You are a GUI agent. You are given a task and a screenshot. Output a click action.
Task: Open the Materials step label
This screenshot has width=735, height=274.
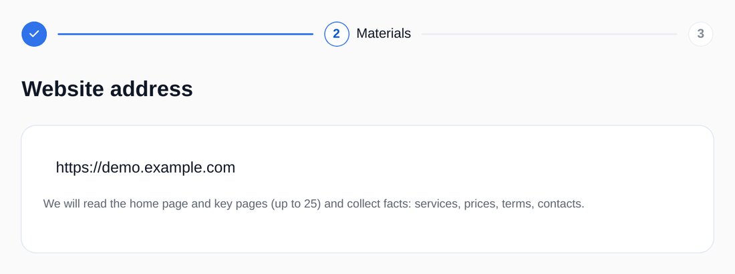click(x=384, y=33)
